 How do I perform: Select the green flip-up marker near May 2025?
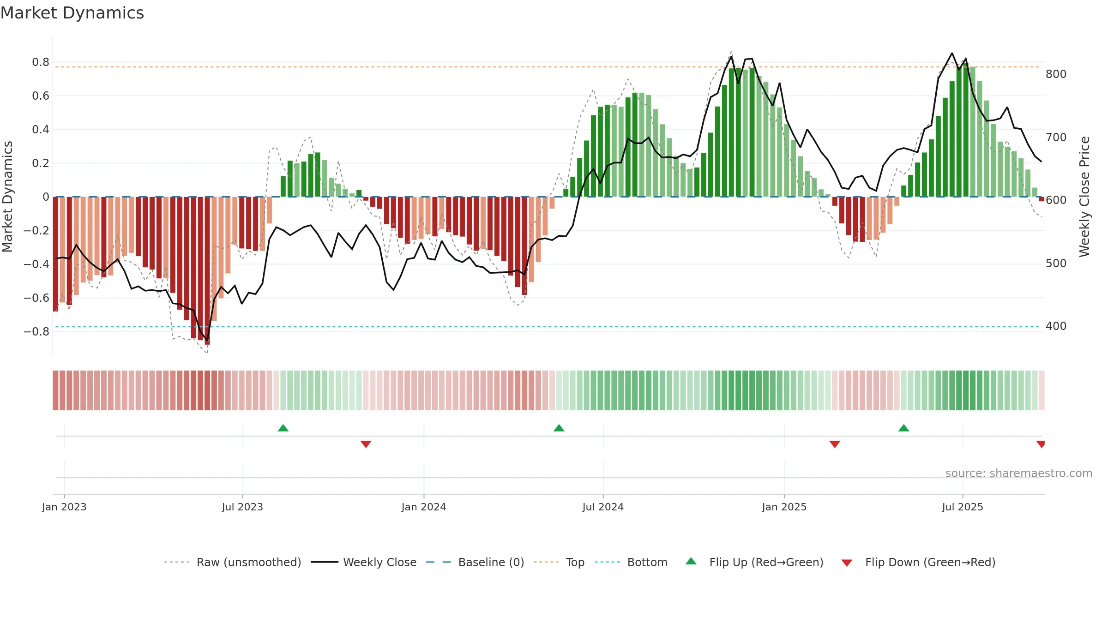pos(904,428)
